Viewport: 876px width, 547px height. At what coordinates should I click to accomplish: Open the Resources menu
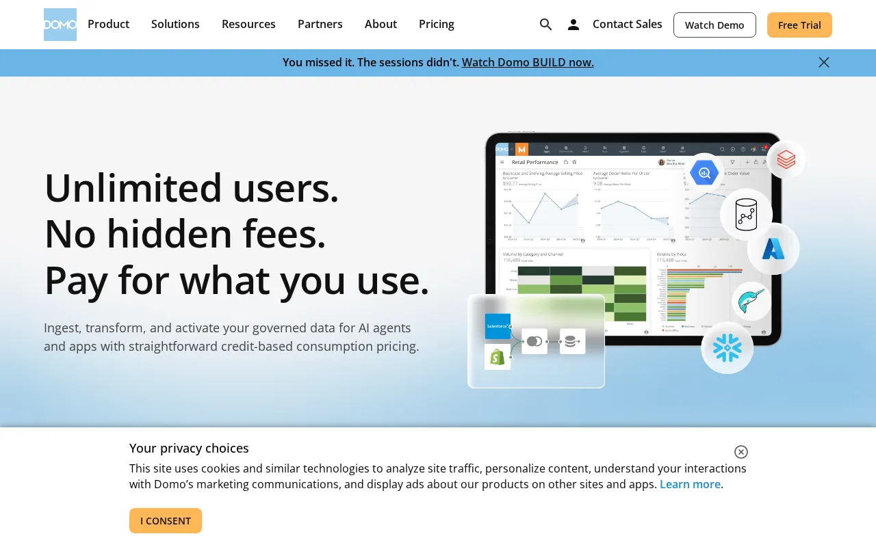click(x=248, y=24)
